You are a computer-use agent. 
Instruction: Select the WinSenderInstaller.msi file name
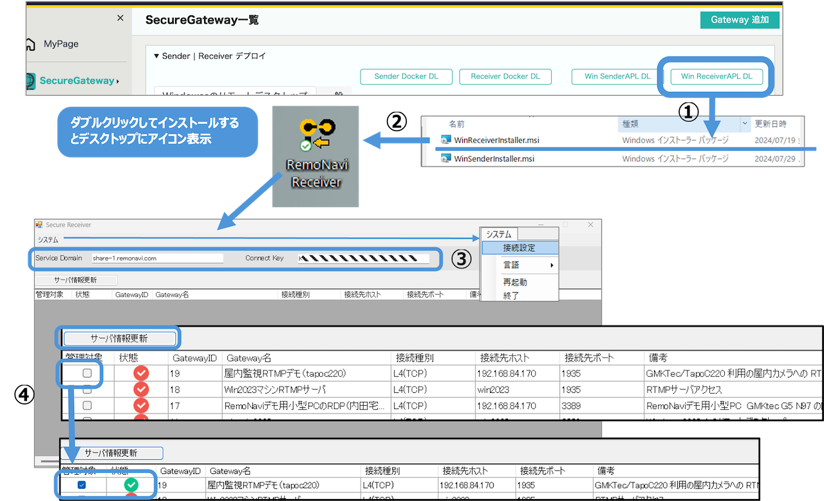pos(493,158)
